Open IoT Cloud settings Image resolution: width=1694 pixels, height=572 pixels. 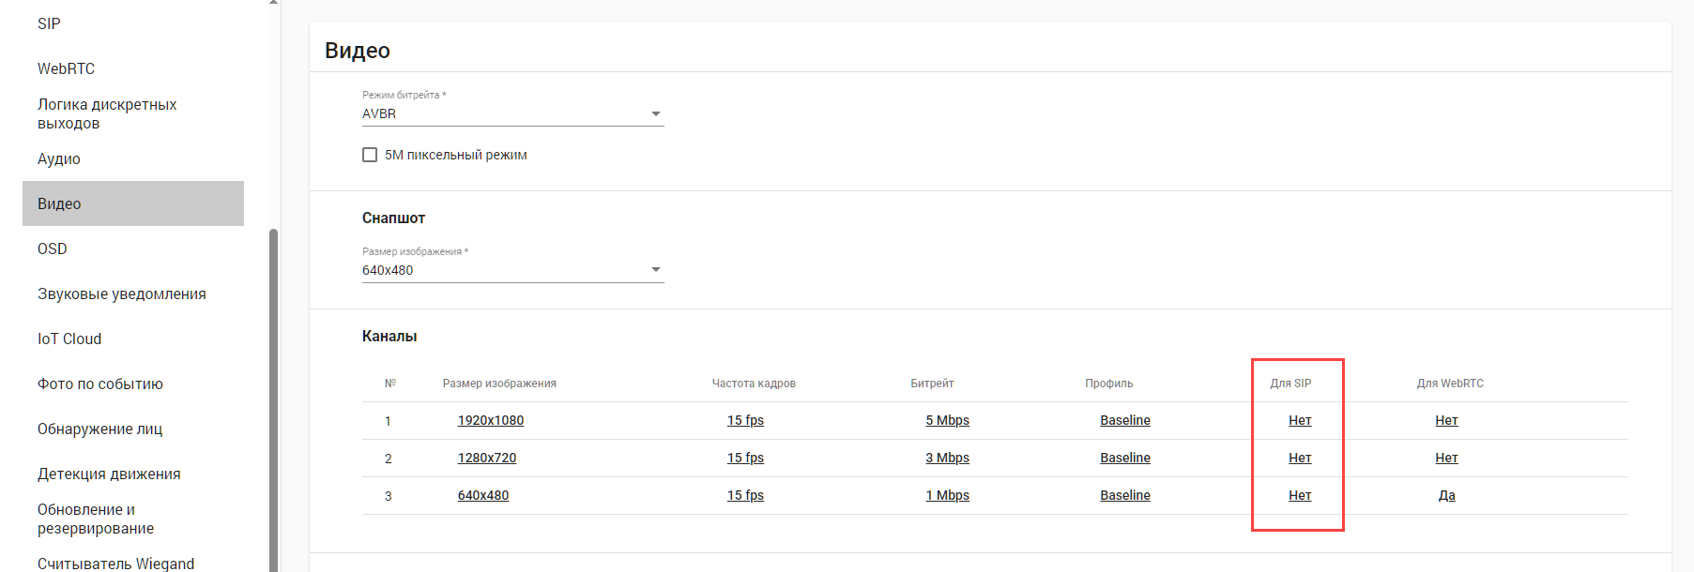69,339
